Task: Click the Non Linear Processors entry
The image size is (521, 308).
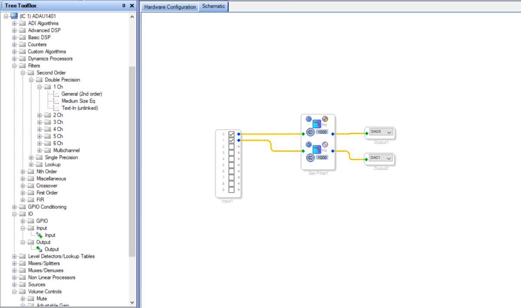Action: tap(52, 278)
